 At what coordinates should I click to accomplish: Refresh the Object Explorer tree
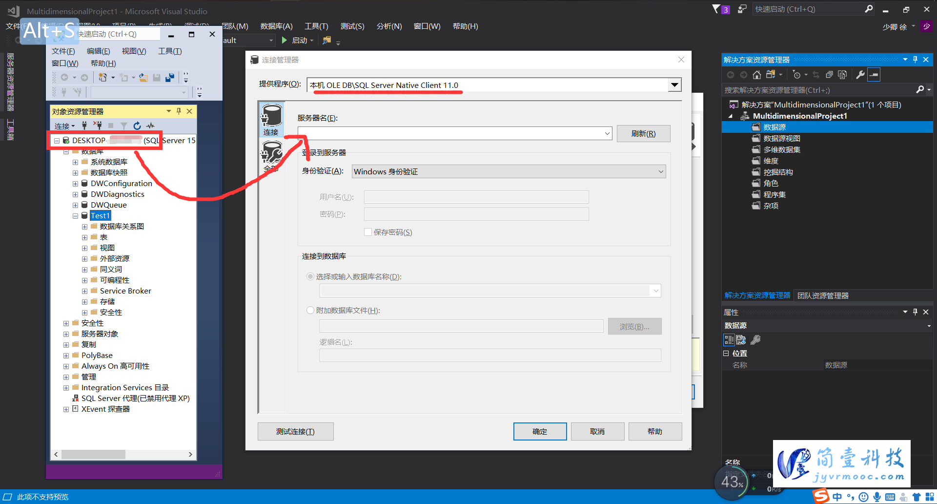pyautogui.click(x=137, y=126)
